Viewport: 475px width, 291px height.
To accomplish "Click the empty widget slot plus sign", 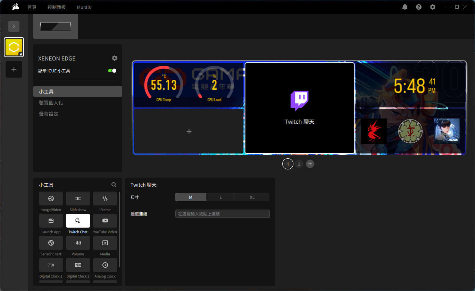I will (x=189, y=131).
